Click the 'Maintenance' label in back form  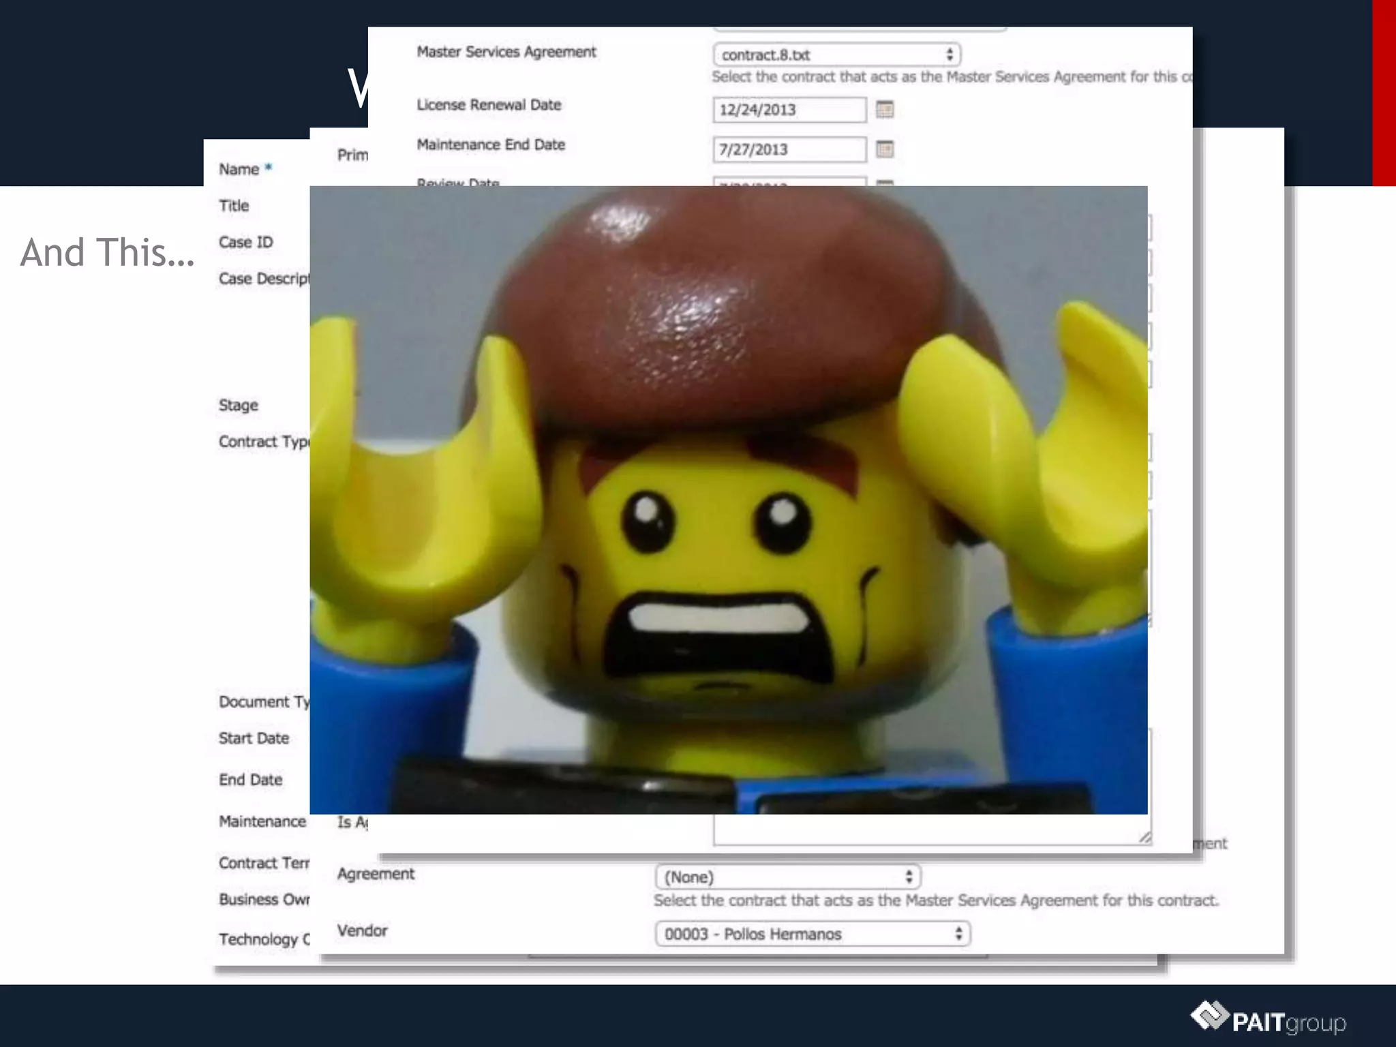point(262,821)
